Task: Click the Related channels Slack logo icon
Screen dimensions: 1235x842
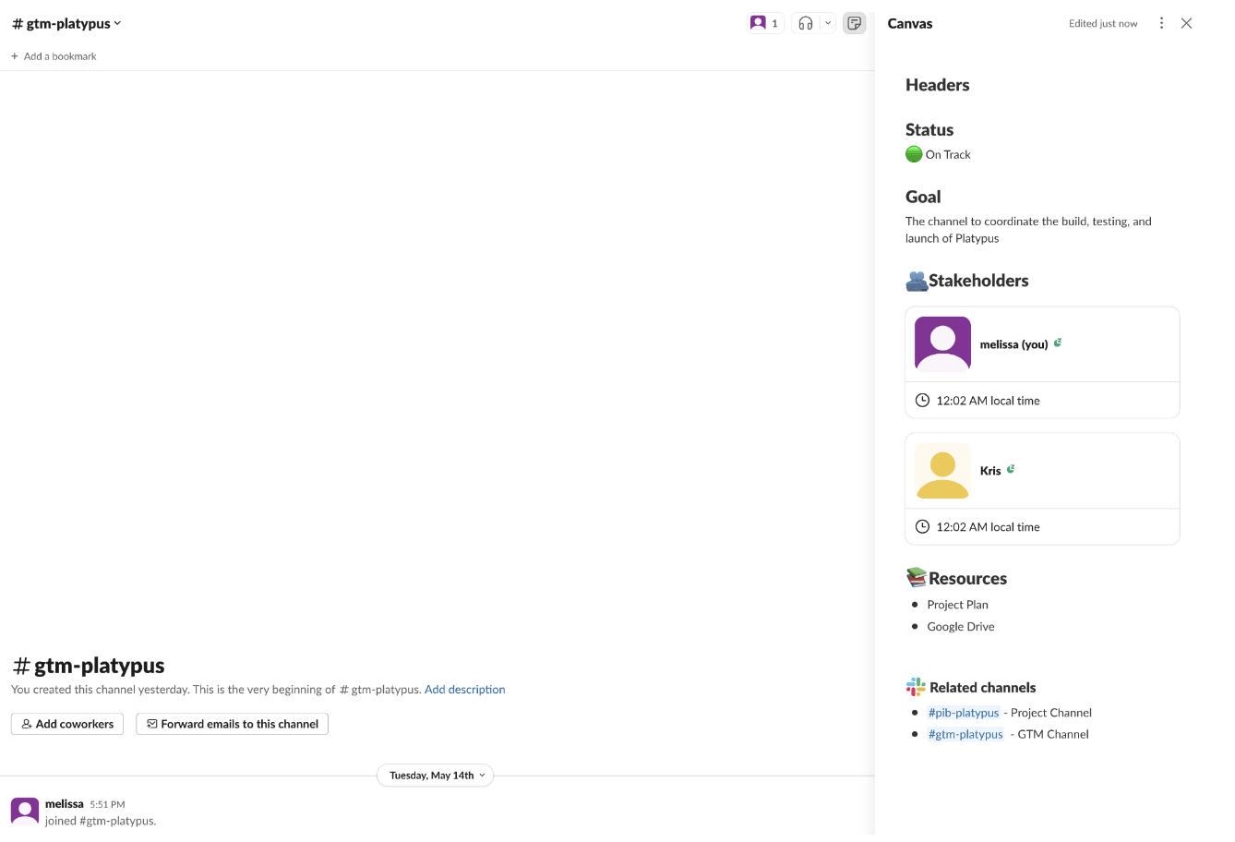Action: tap(915, 687)
